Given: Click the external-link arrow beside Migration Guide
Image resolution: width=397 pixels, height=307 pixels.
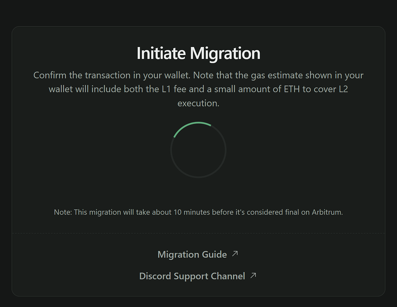Looking at the screenshot, I should [235, 254].
